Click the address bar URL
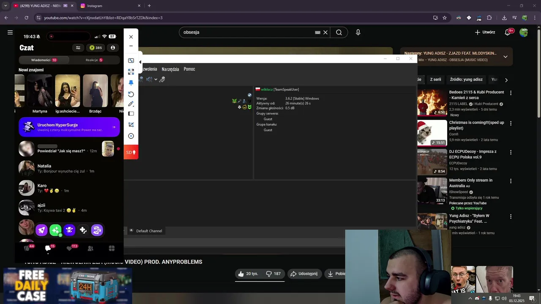This screenshot has width=541, height=304. [103, 18]
